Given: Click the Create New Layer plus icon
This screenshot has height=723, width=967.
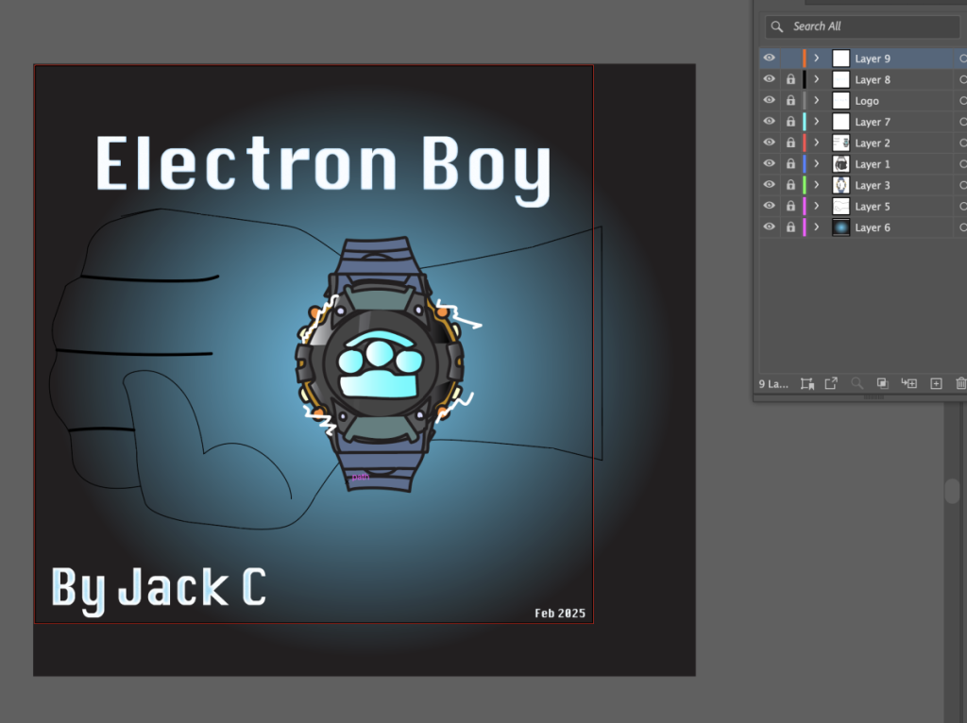Looking at the screenshot, I should 936,383.
